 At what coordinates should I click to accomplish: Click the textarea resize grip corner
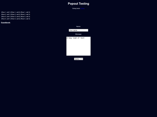90,55
